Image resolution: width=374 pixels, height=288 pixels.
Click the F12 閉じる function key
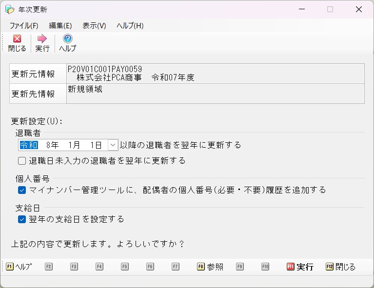[x=341, y=267]
